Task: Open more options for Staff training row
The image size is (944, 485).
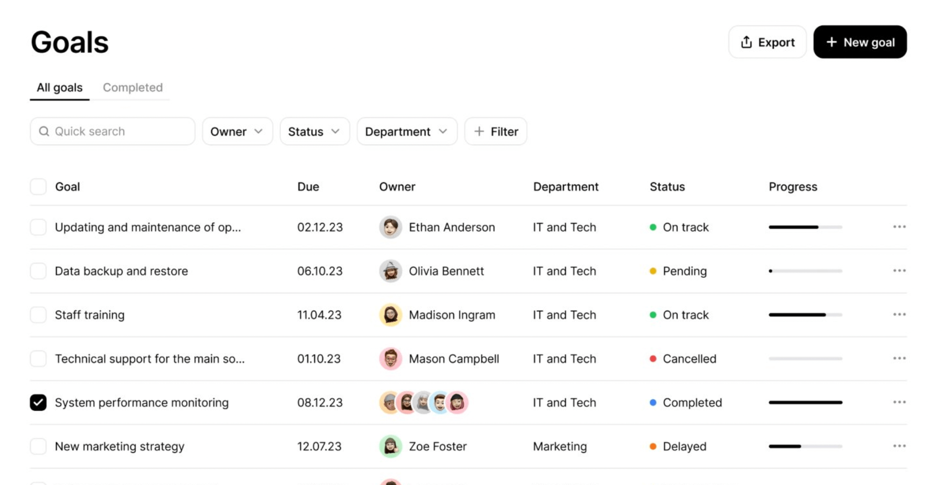Action: click(x=899, y=314)
